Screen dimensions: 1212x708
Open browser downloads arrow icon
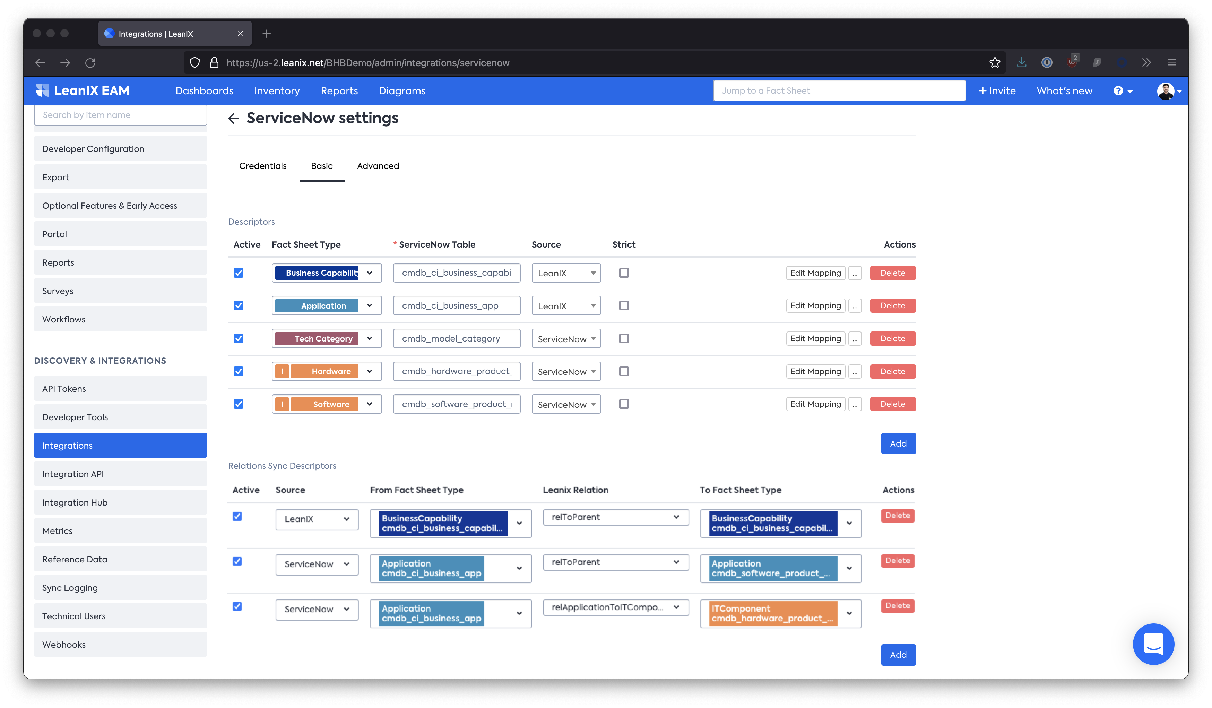[1022, 62]
